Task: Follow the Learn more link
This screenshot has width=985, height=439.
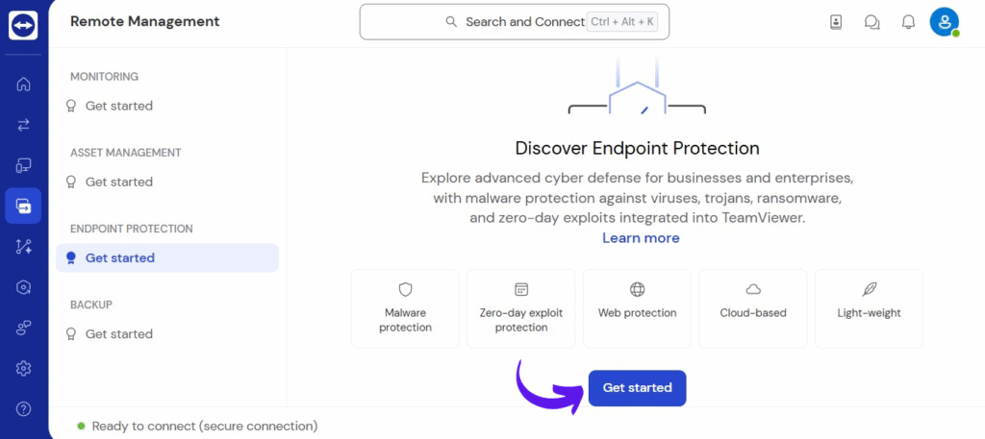Action: [641, 238]
